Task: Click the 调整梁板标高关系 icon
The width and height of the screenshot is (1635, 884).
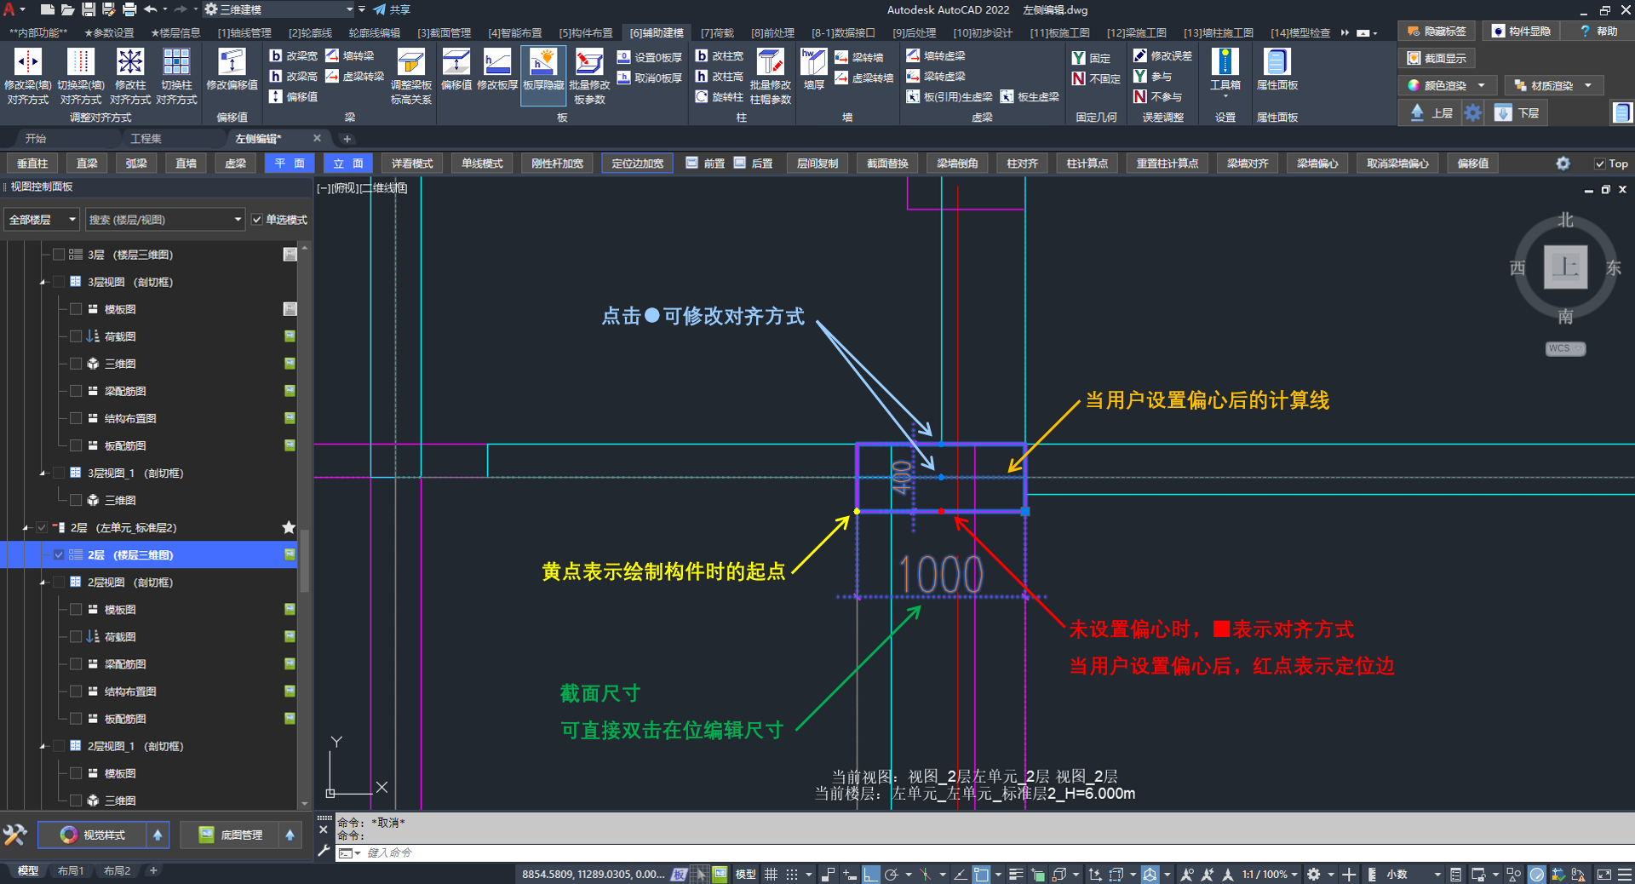Action: point(411,63)
